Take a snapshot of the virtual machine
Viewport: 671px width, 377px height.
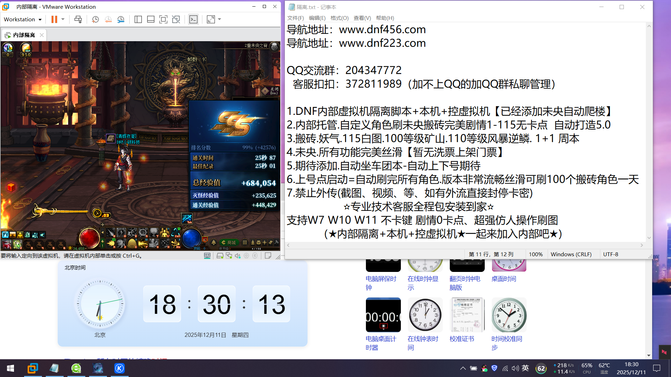(x=95, y=20)
